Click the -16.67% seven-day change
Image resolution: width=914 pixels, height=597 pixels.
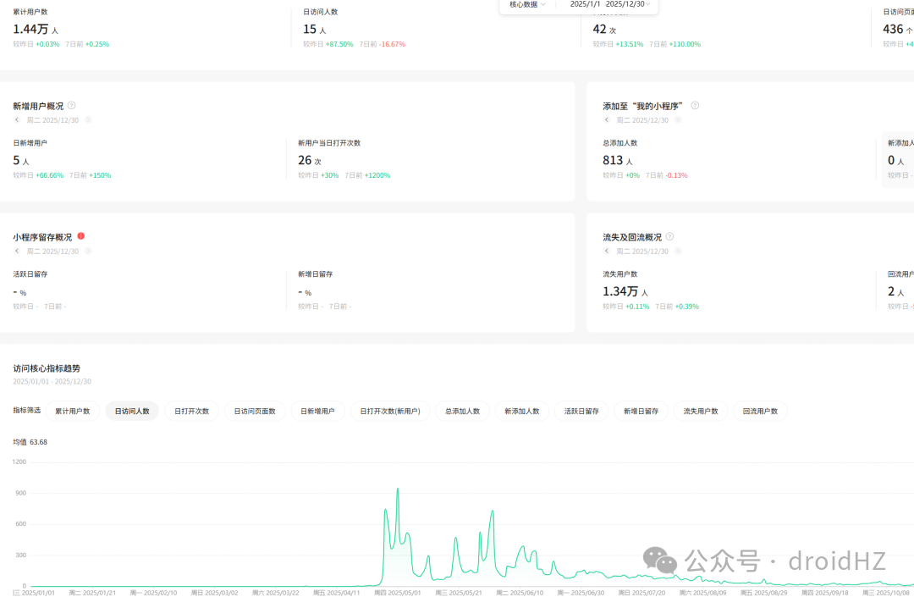393,44
